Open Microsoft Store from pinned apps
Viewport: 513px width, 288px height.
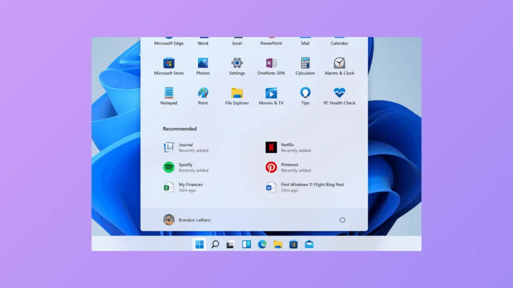coord(169,66)
